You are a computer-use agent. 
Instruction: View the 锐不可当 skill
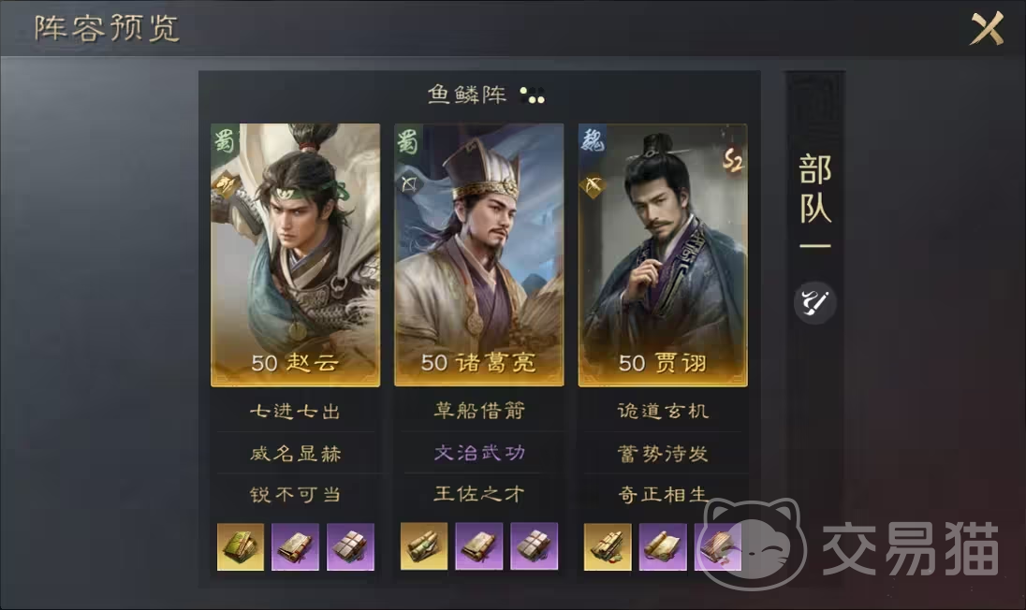[295, 494]
